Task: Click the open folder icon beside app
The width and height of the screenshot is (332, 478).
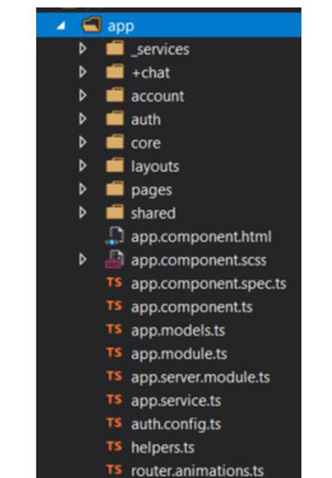Action: point(92,25)
